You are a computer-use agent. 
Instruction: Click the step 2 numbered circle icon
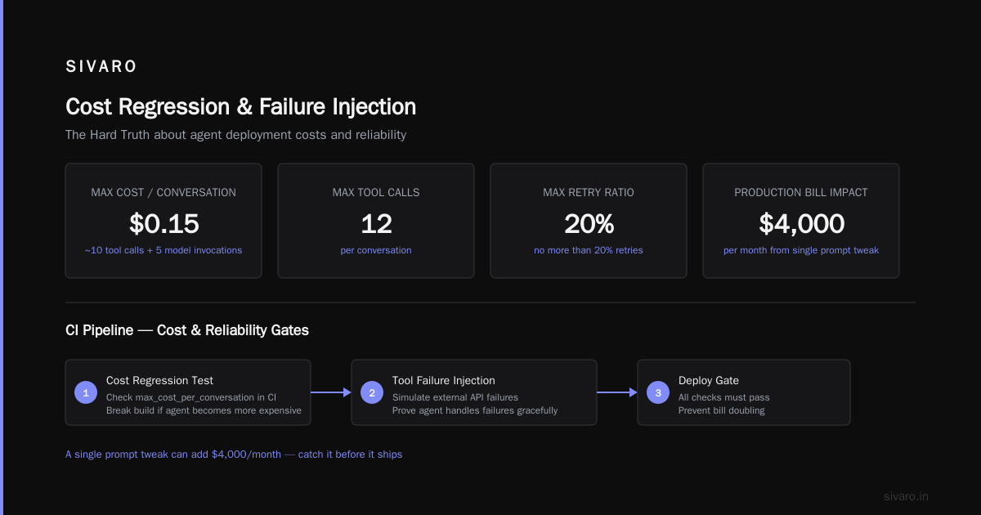372,392
